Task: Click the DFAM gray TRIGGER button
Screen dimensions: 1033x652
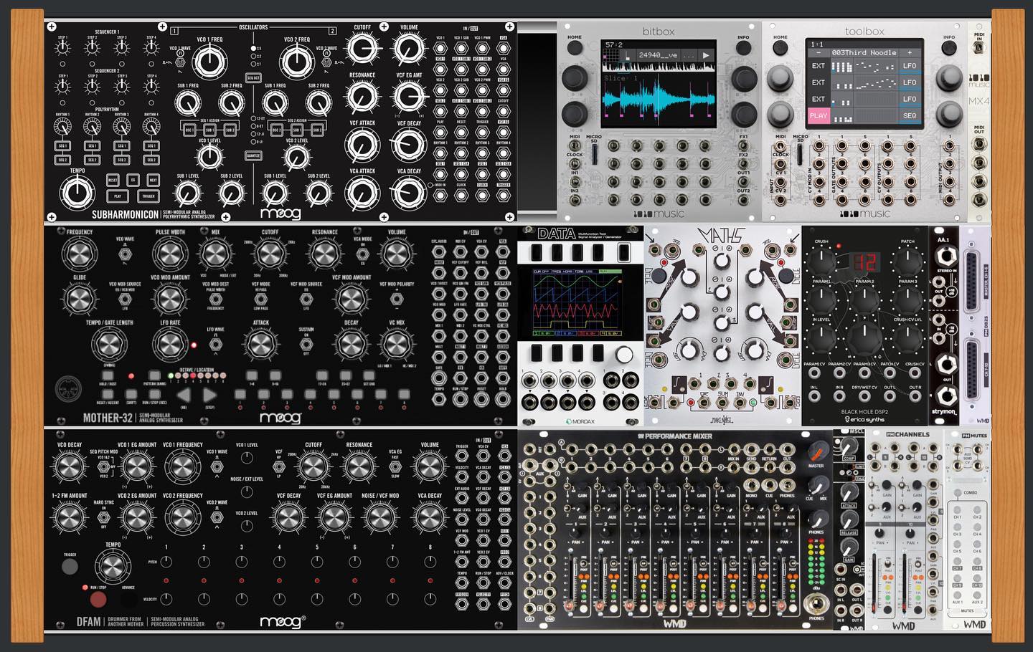Action: click(70, 566)
